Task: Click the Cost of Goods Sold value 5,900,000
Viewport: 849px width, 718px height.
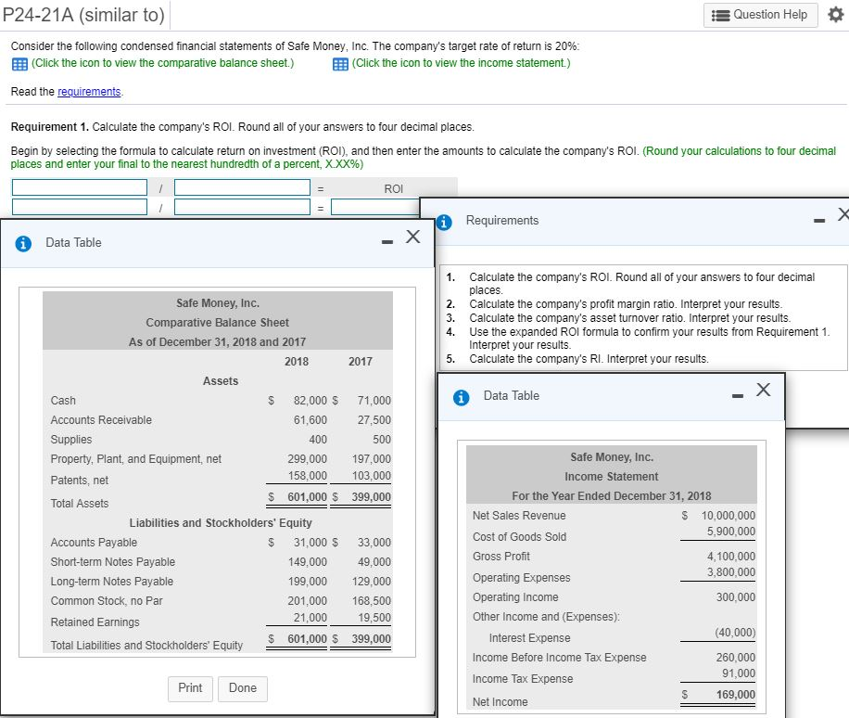Action: (x=731, y=532)
